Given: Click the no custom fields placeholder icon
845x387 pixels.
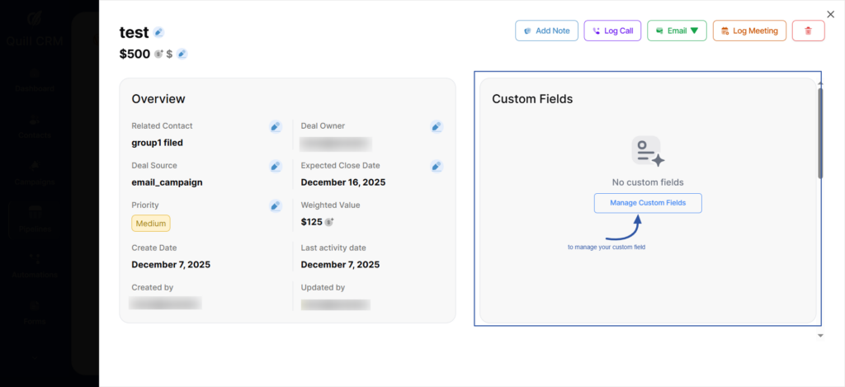Looking at the screenshot, I should coord(647,152).
